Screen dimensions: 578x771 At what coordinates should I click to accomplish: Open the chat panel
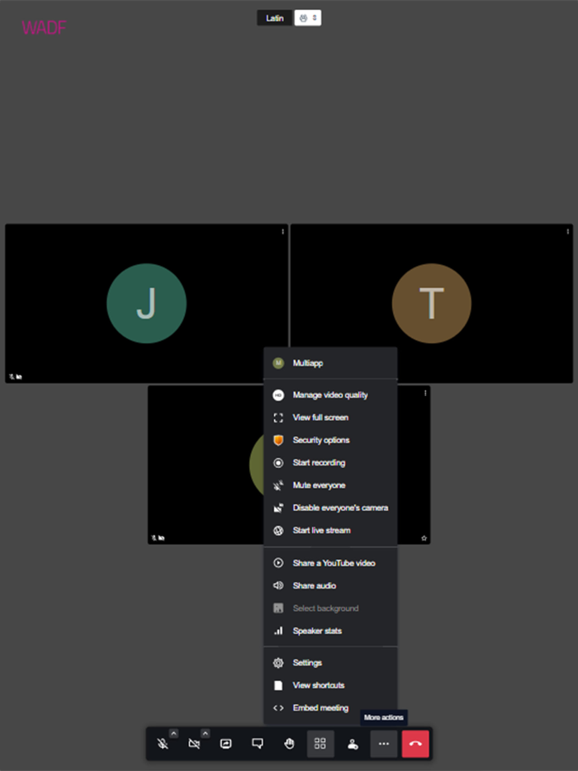(258, 744)
